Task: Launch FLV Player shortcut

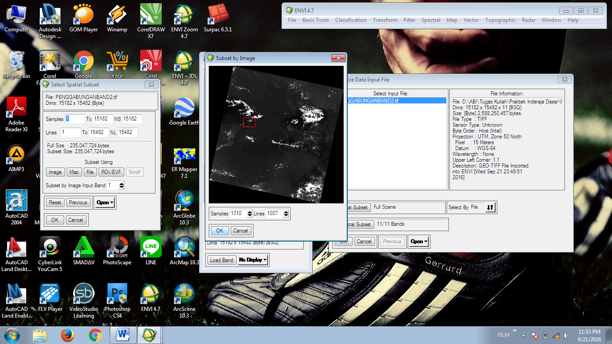Action: (50, 297)
